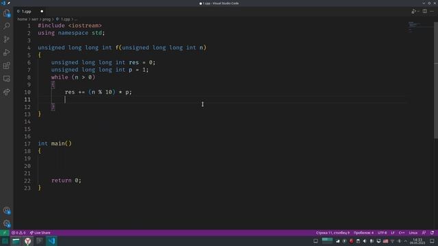Click the unsaved dot on 1.cpp tab

[x=42, y=12]
